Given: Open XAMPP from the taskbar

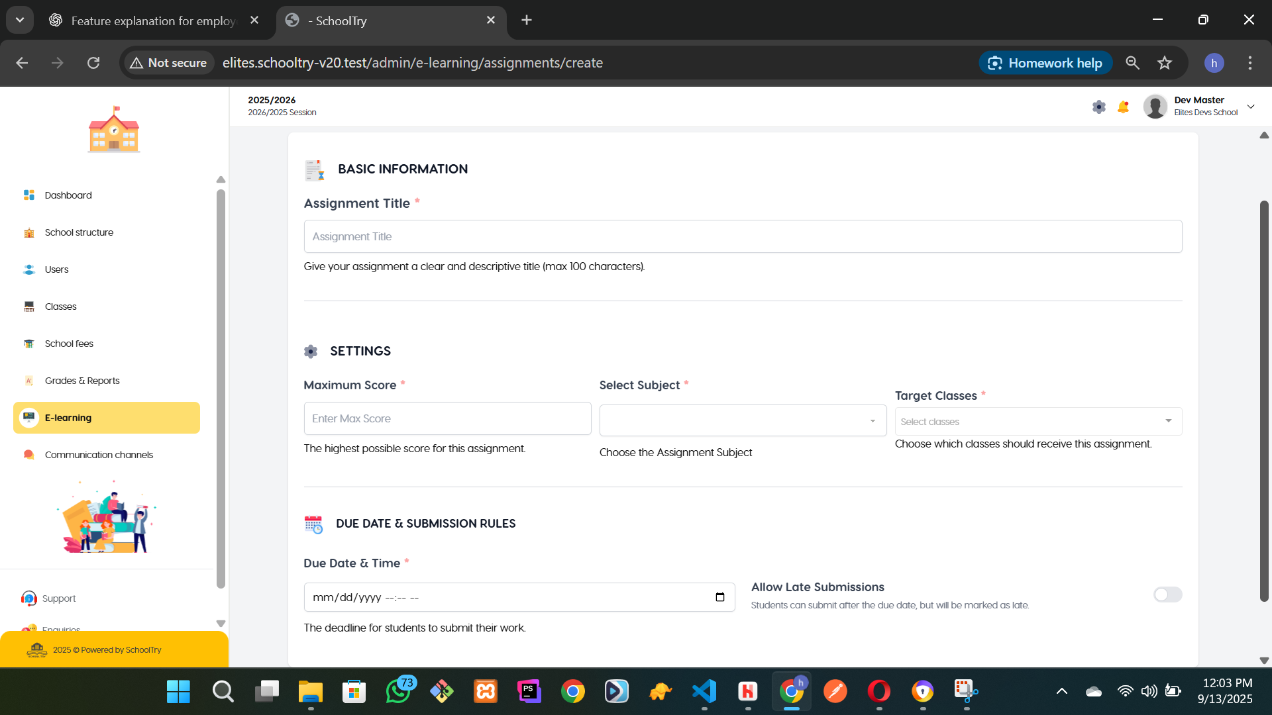Looking at the screenshot, I should 486,691.
